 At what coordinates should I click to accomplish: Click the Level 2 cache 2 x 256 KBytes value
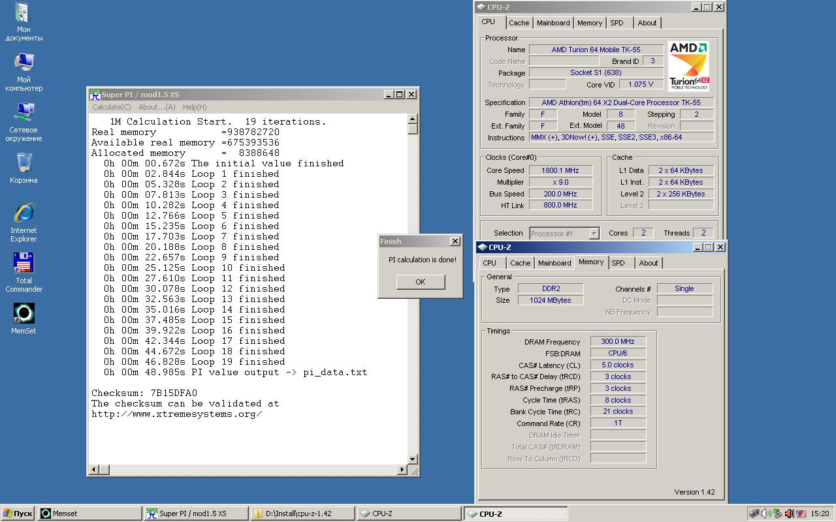681,194
